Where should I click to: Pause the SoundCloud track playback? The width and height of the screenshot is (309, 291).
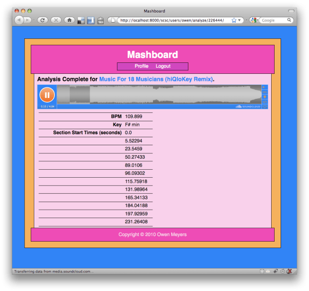tap(47, 95)
